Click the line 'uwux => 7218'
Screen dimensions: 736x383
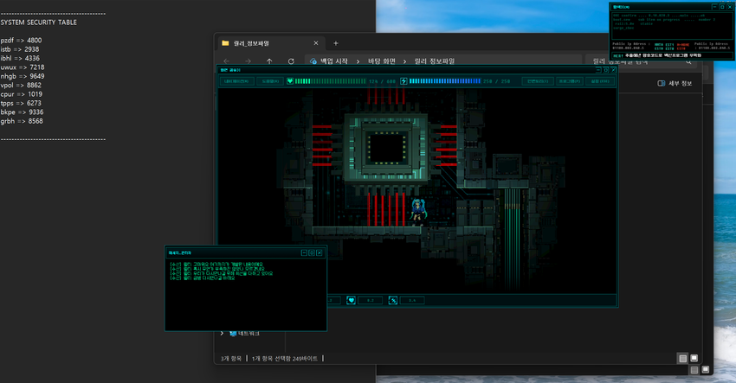23,67
